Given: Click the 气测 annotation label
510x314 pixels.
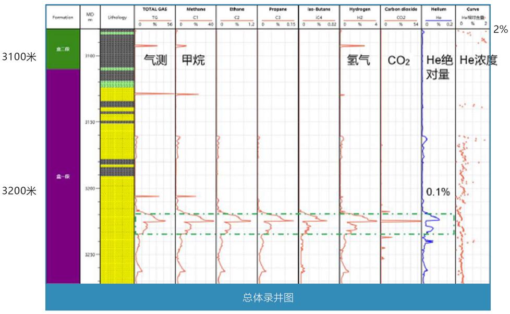Looking at the screenshot, I should coord(155,61).
